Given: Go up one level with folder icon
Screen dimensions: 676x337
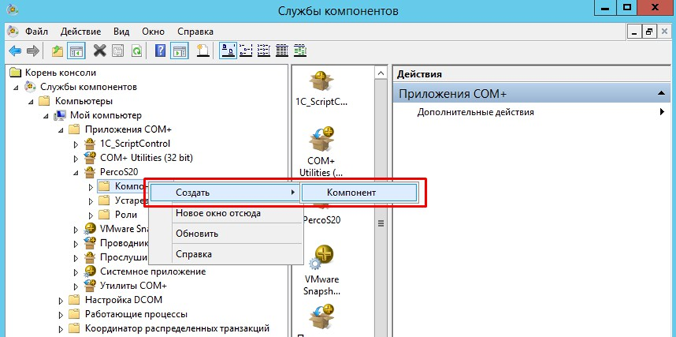Looking at the screenshot, I should tap(57, 51).
